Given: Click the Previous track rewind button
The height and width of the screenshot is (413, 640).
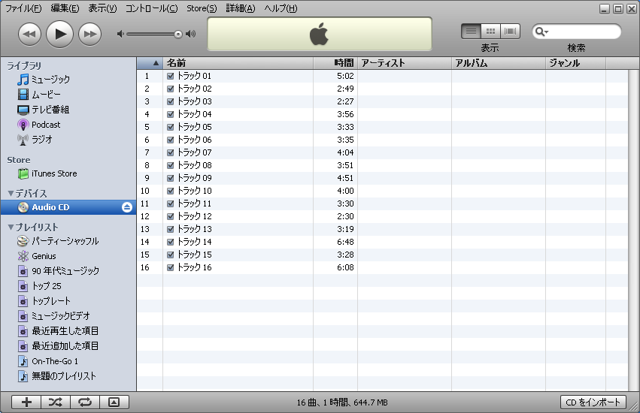Looking at the screenshot, I should (29, 35).
